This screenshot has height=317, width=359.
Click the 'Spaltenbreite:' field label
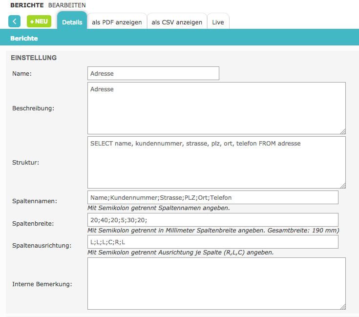point(33,223)
